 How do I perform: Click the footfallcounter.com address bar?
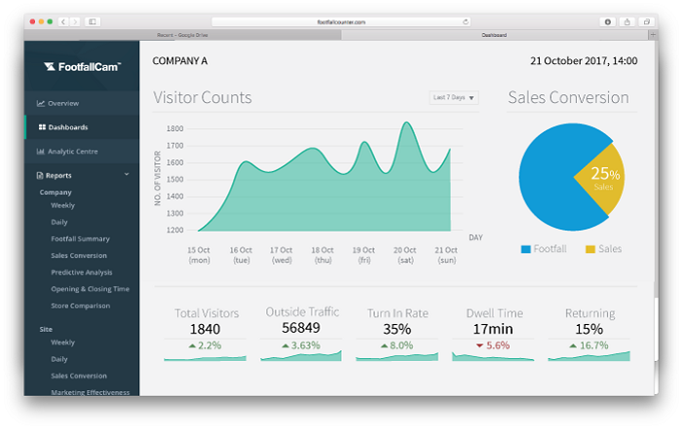pos(340,20)
